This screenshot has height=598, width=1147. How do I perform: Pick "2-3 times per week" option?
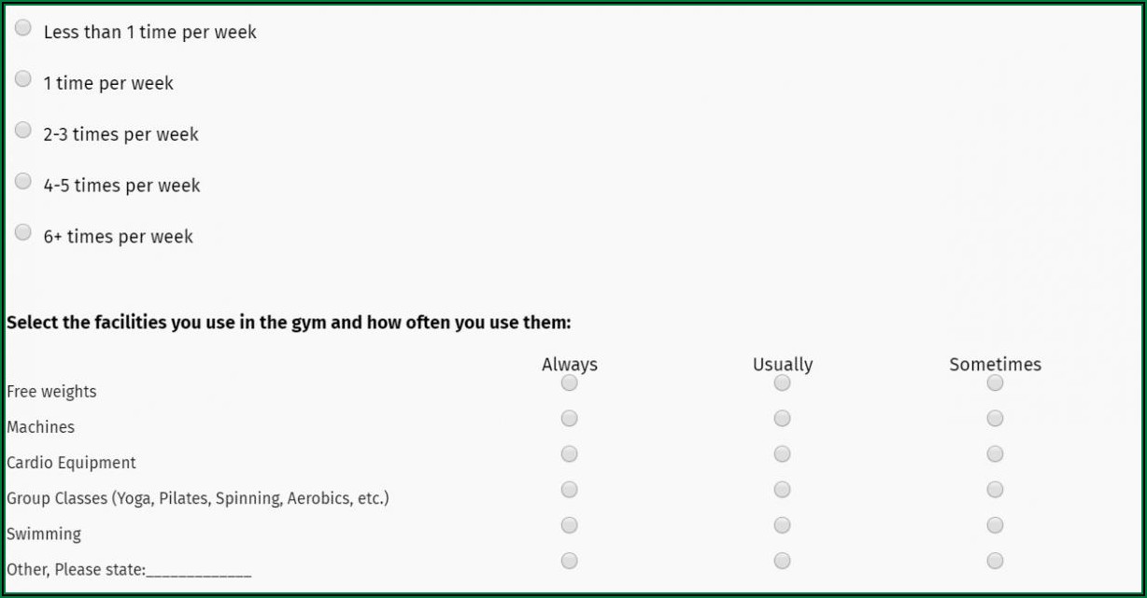pos(23,131)
